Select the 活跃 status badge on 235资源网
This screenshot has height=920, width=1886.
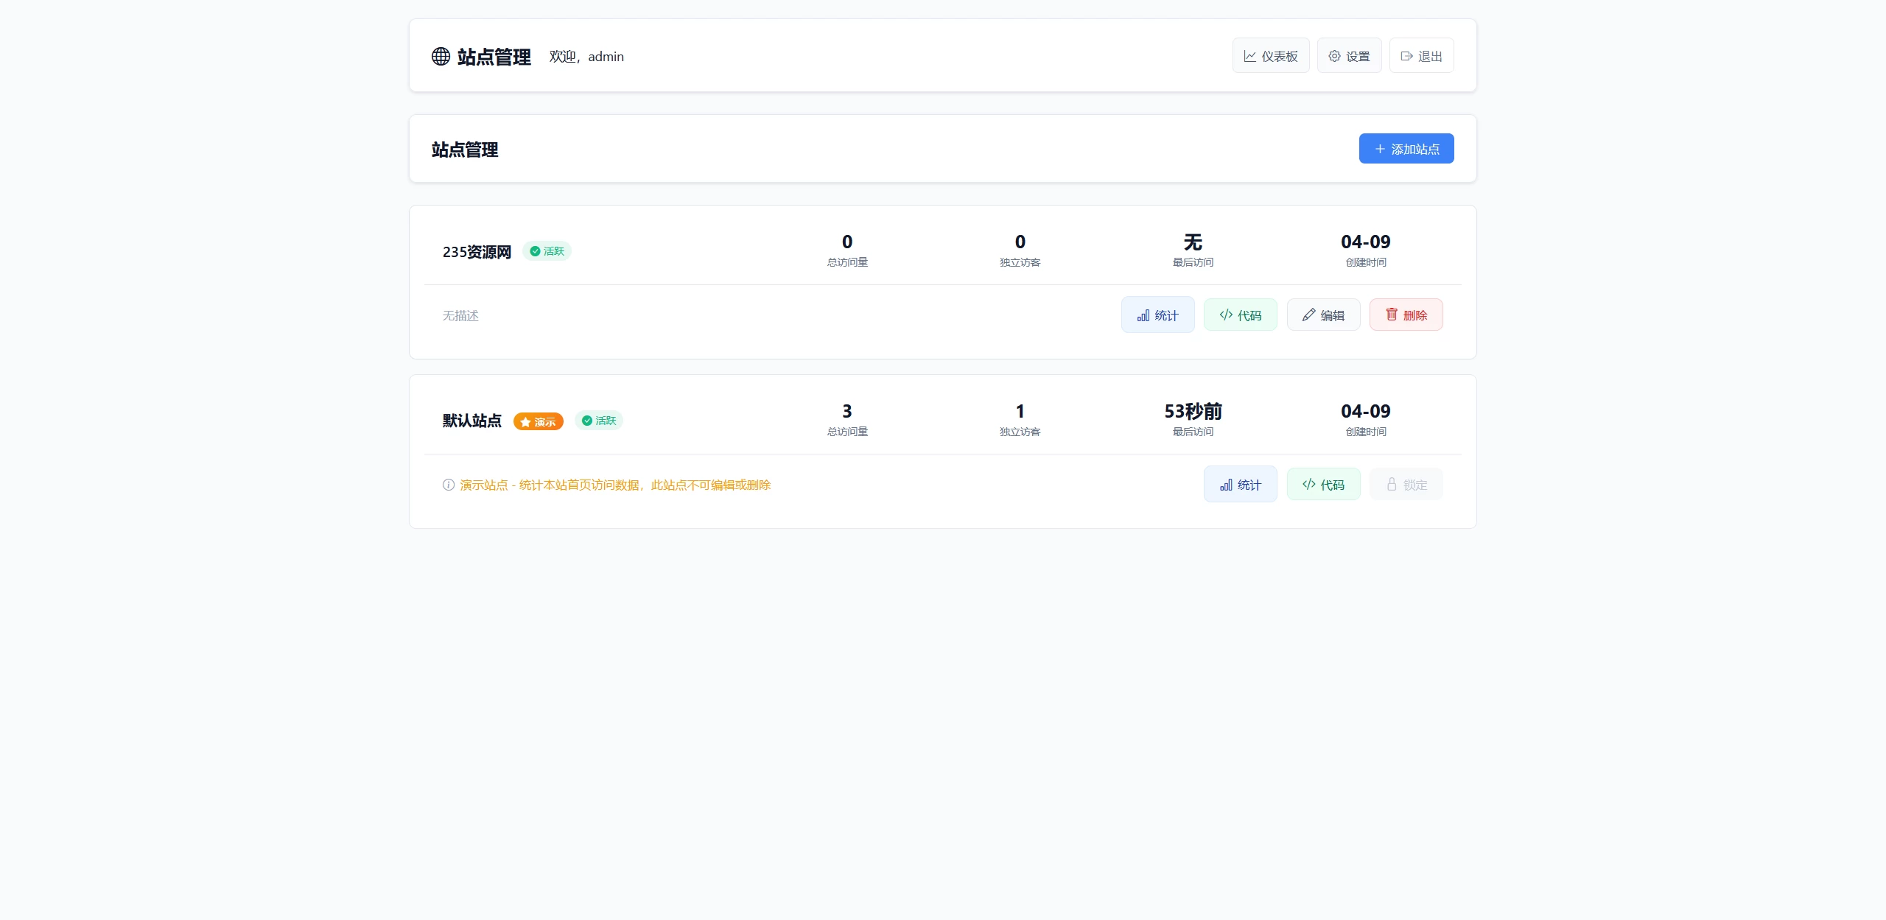click(x=547, y=250)
